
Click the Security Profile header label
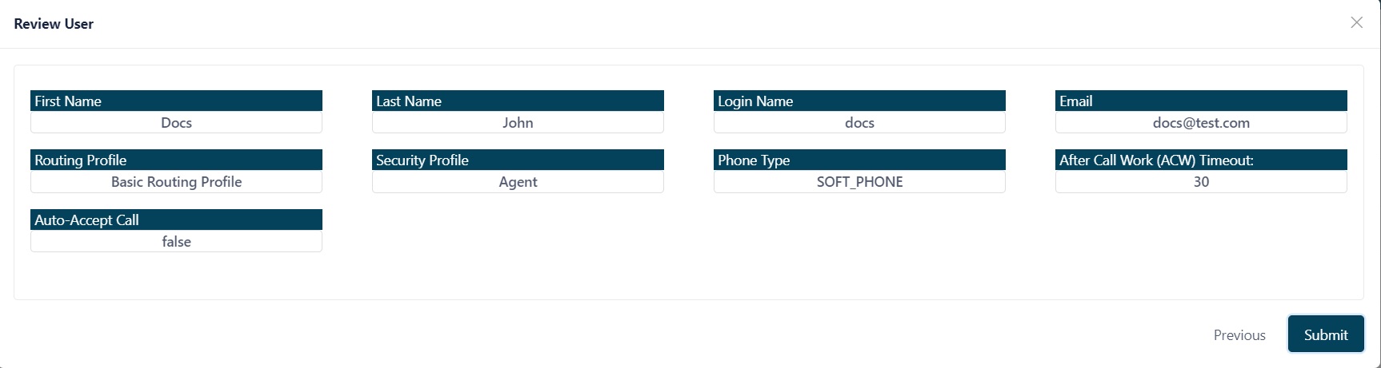click(422, 160)
